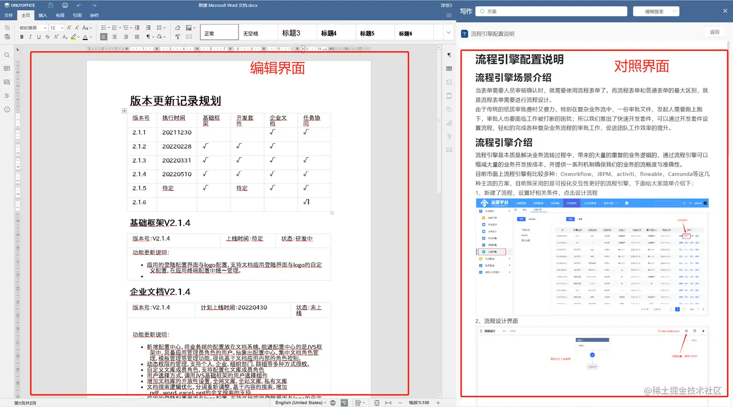The height and width of the screenshot is (407, 733).
Task: Open the About info icon in the left sidebar
Action: click(x=7, y=110)
